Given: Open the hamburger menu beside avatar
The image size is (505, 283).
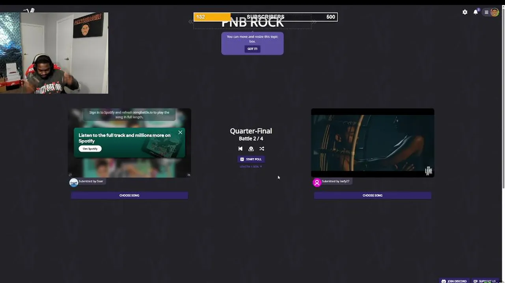Looking at the screenshot, I should pyautogui.click(x=486, y=12).
